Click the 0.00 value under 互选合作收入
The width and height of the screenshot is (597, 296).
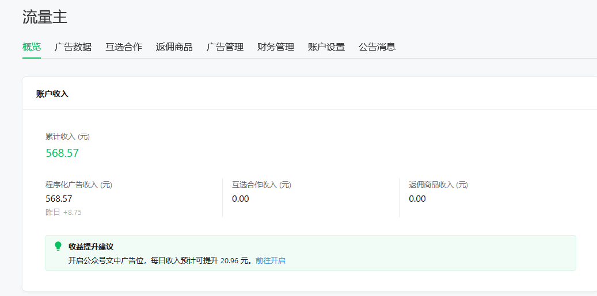[241, 199]
